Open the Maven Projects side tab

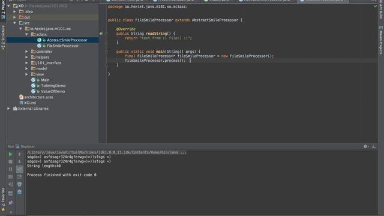pyautogui.click(x=381, y=41)
